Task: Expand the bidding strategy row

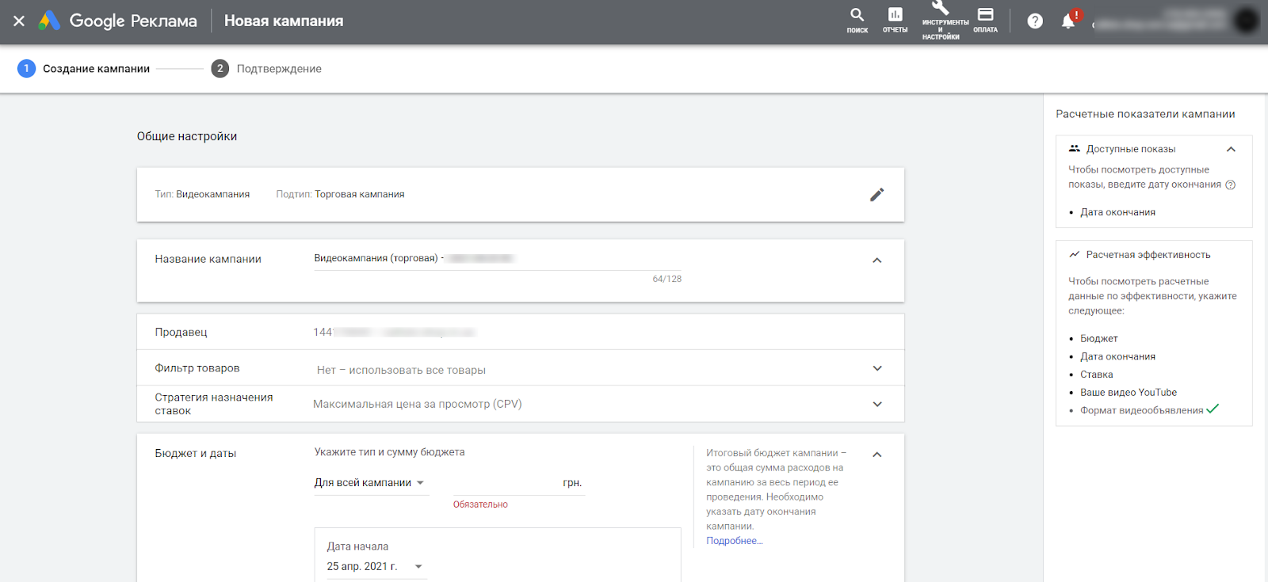Action: tap(877, 404)
